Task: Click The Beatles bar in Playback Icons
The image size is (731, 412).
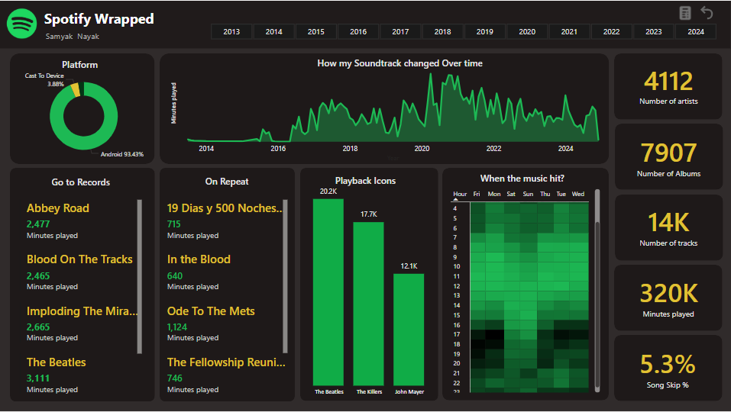Action: pyautogui.click(x=328, y=292)
